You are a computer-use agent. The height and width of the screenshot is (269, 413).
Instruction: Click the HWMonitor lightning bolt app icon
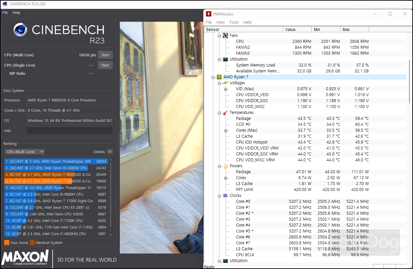click(209, 14)
